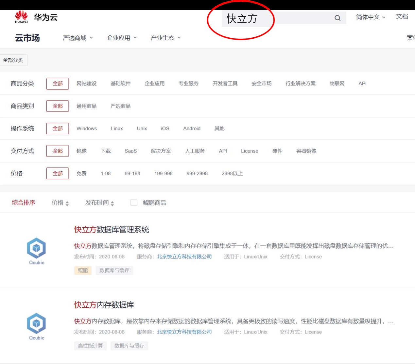Filter price by 2998以上
This screenshot has height=364, width=415.
(232, 174)
